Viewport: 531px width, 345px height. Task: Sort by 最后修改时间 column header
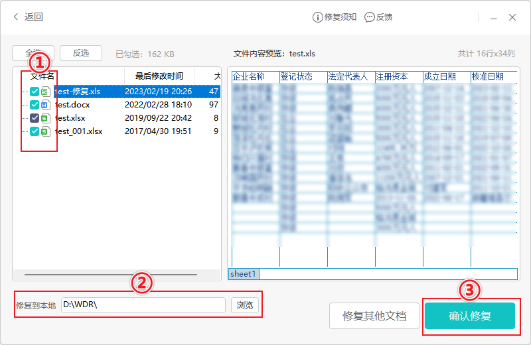(x=159, y=76)
